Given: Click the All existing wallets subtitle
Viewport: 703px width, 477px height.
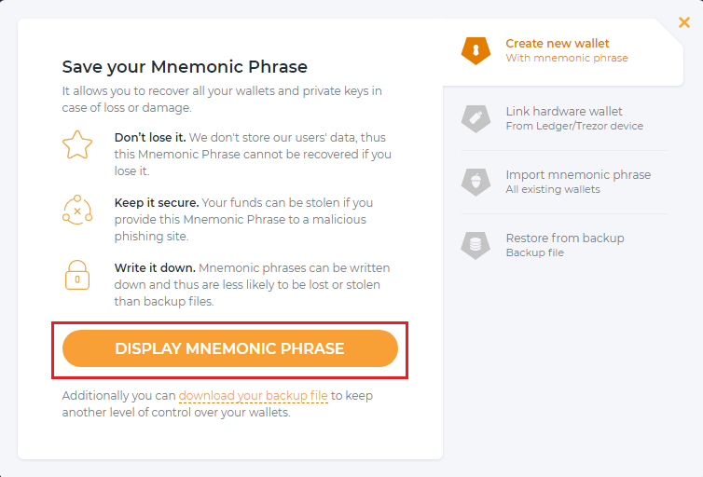Looking at the screenshot, I should pyautogui.click(x=553, y=190).
